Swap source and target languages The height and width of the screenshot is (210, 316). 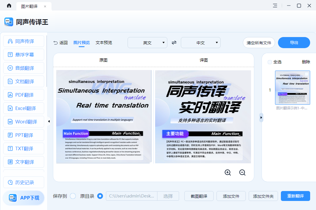click(x=174, y=43)
